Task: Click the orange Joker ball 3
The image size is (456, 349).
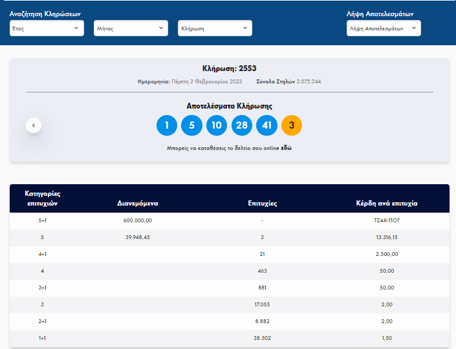Action: tap(292, 125)
